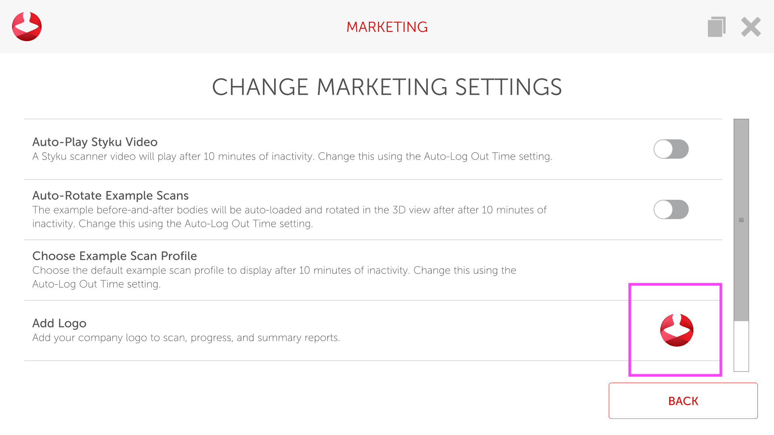The height and width of the screenshot is (435, 774).
Task: Click the 'Add your company logo' description
Action: point(186,338)
